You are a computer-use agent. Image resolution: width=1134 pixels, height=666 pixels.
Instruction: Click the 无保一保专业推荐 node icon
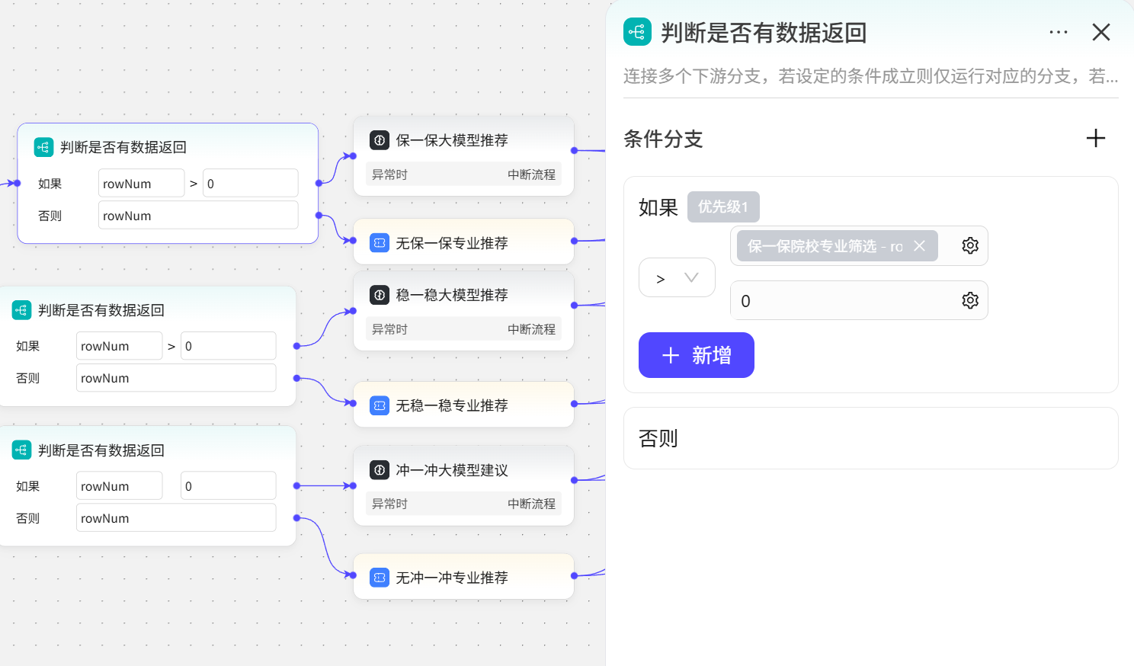pyautogui.click(x=380, y=243)
